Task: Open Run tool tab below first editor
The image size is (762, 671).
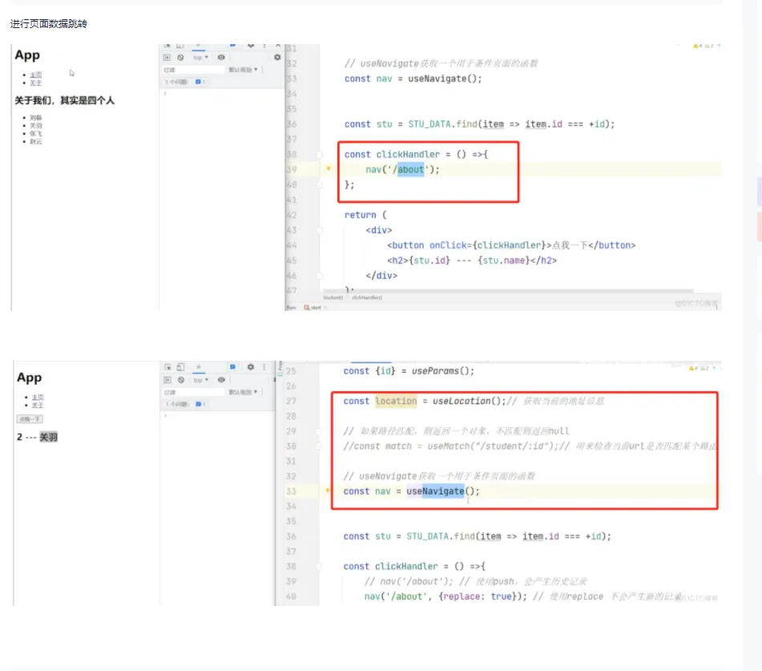Action: pyautogui.click(x=291, y=307)
